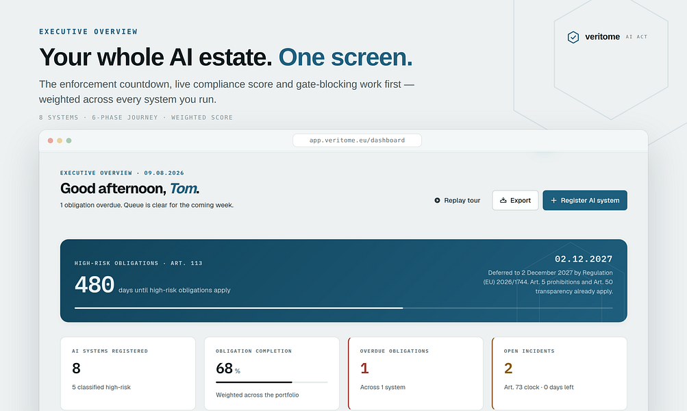Open the Overdue Obligations card
Screen dimensions: 687x411
pos(416,373)
